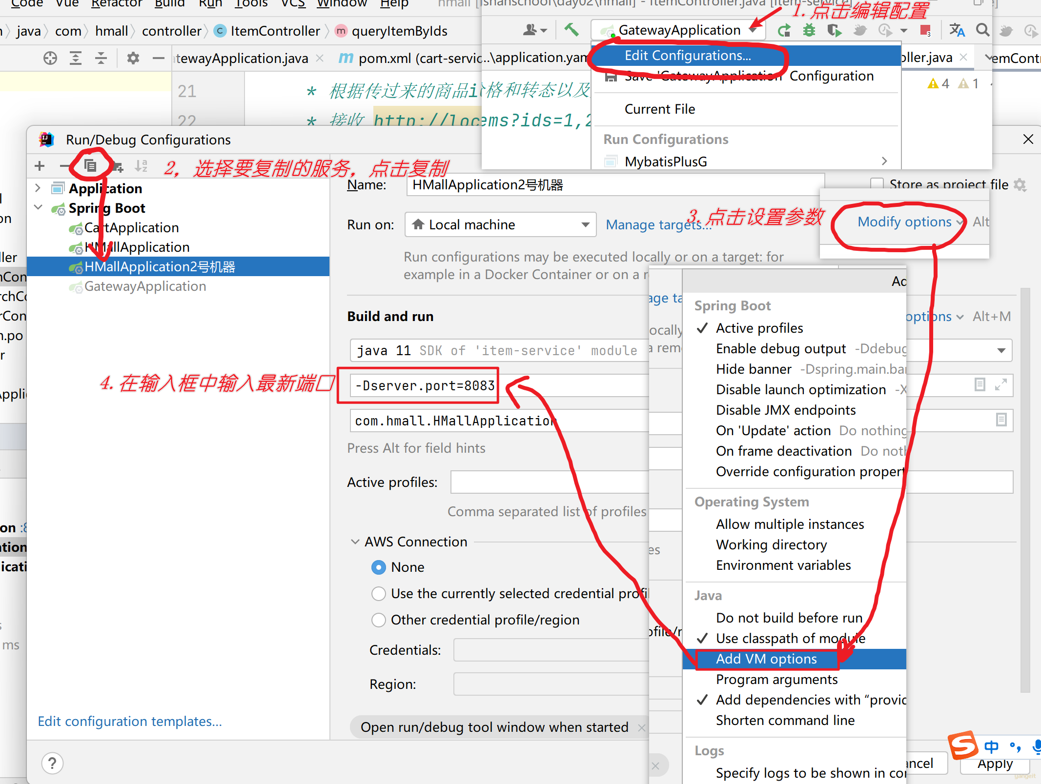Click the configuration Name input field
Image resolution: width=1041 pixels, height=784 pixels.
pos(615,185)
